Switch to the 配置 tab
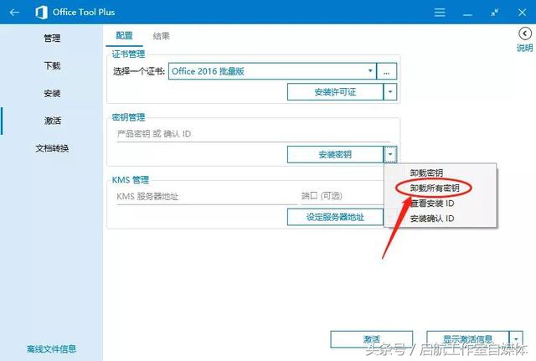This screenshot has width=536, height=361. tap(124, 35)
